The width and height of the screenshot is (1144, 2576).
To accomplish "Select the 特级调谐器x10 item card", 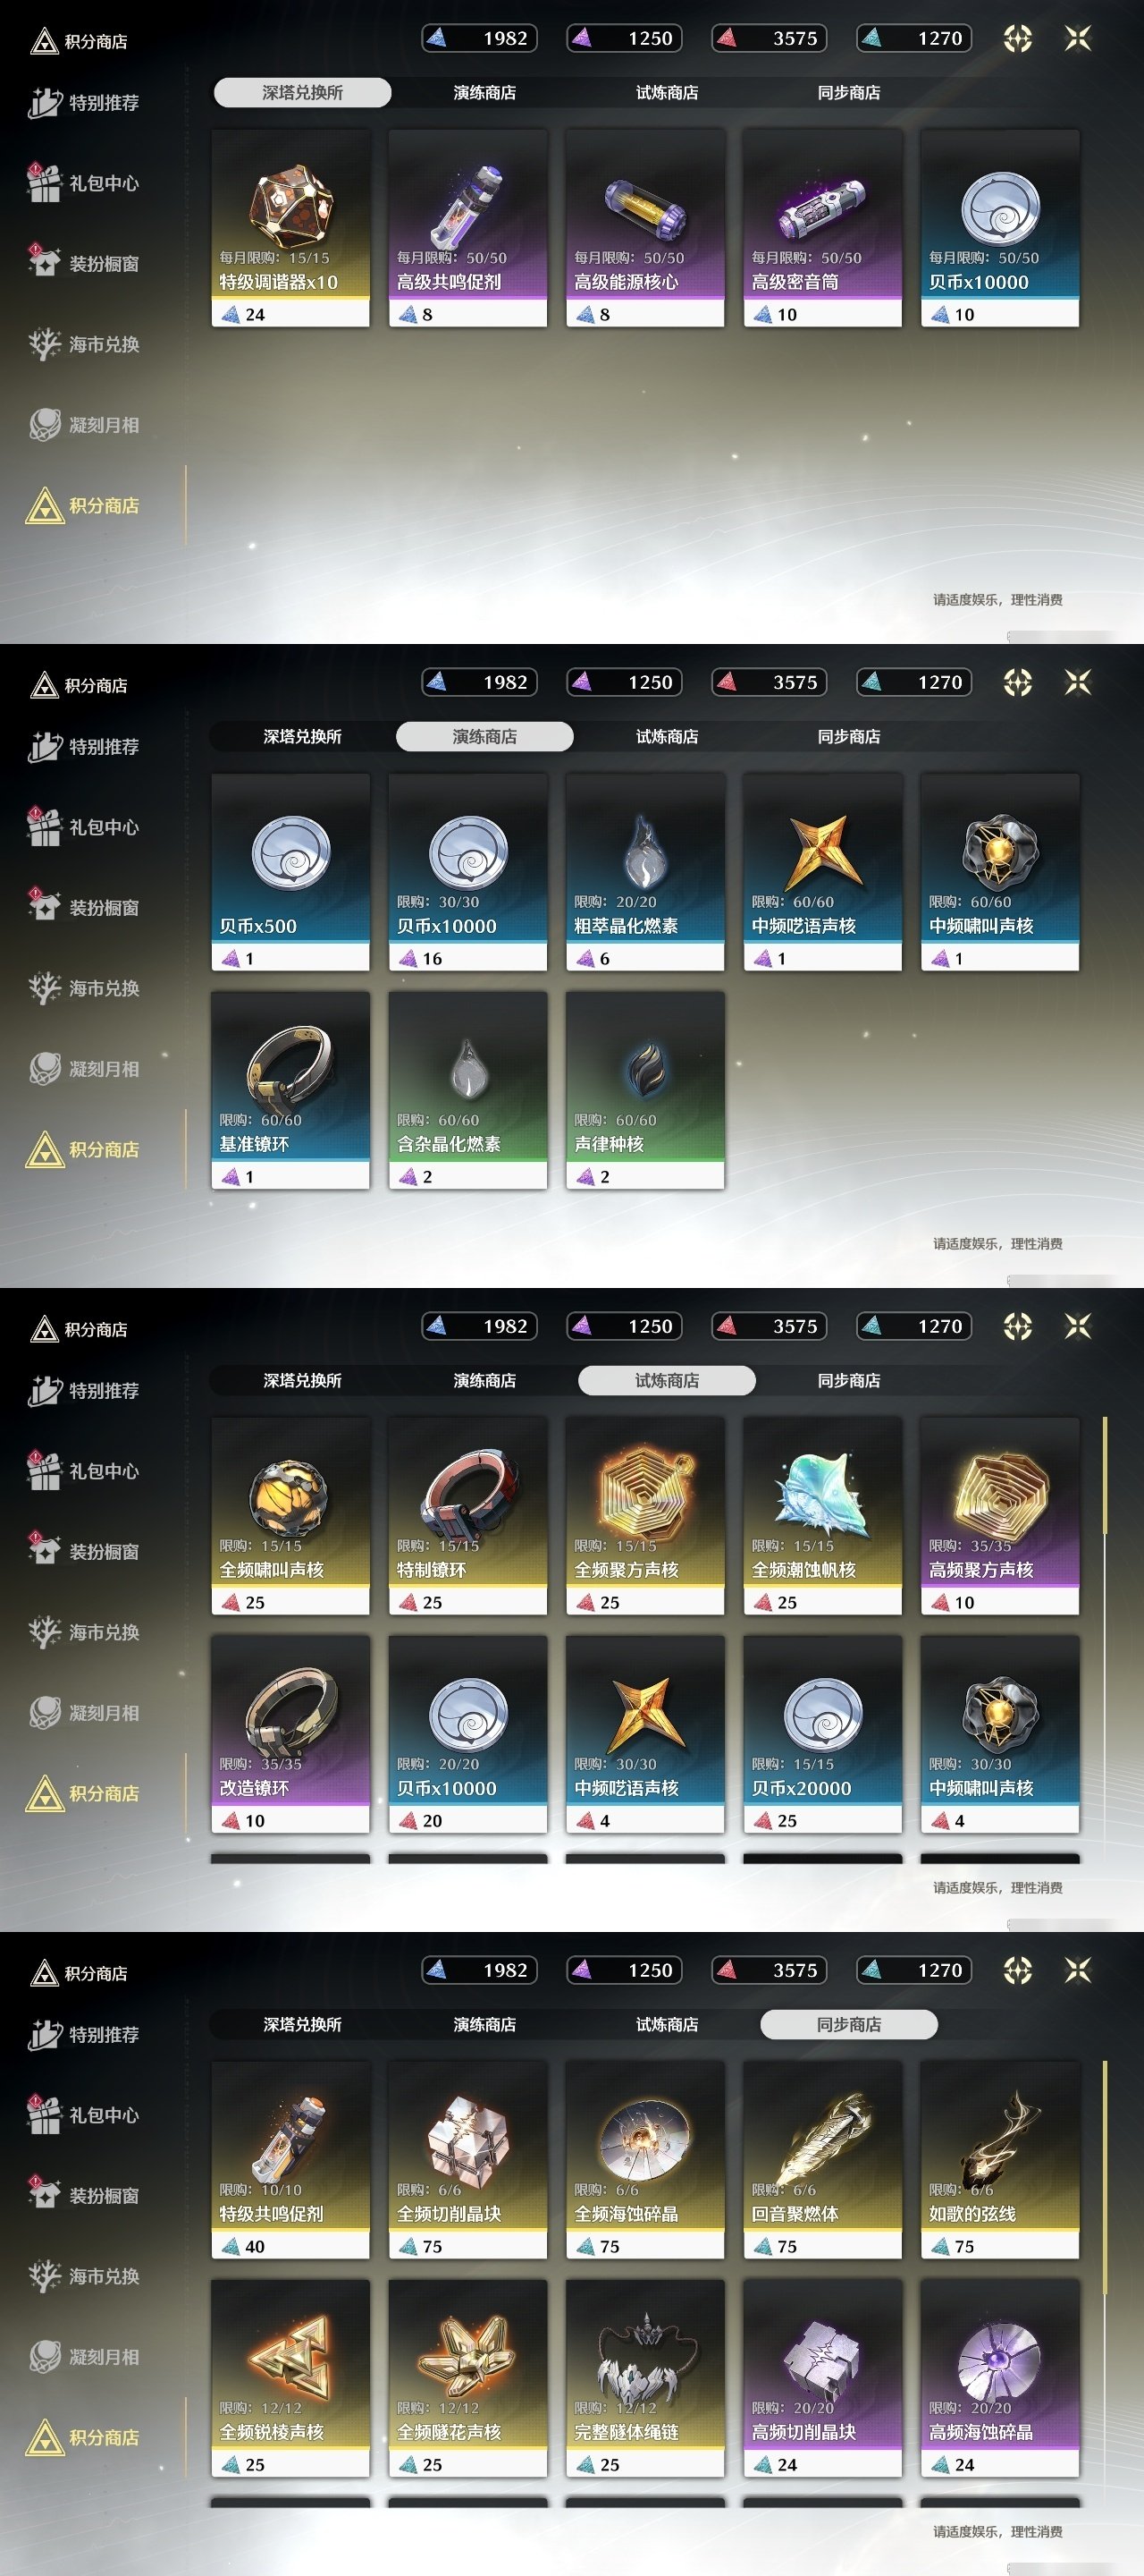I will tap(290, 228).
